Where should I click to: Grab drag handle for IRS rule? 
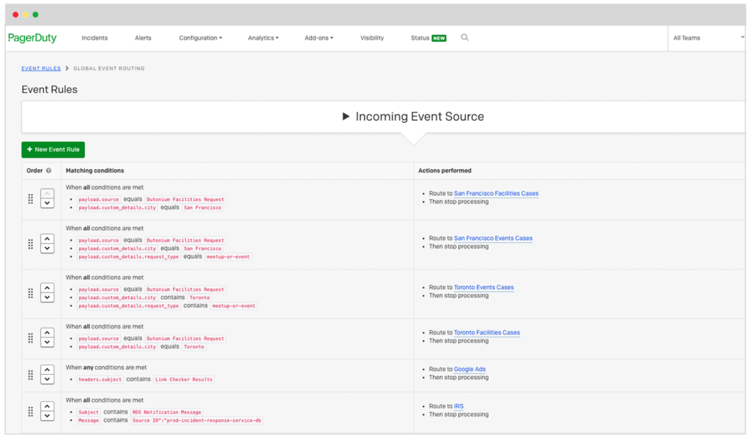point(31,411)
